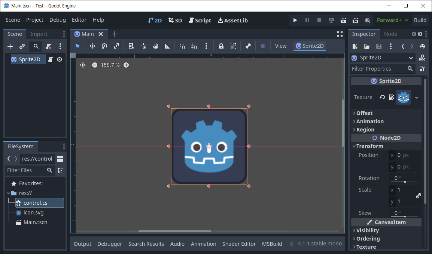The height and width of the screenshot is (254, 432).
Task: Expand the Animation property group
Action: coord(387,121)
